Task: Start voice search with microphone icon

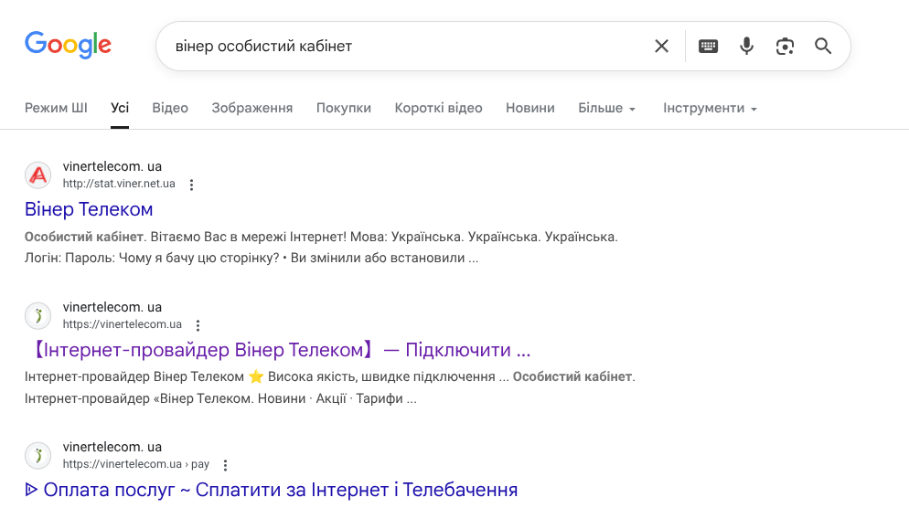Action: click(746, 47)
